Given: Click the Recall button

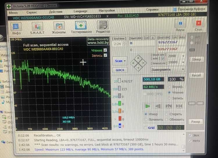Looking at the screenshot, I should coord(196,76).
